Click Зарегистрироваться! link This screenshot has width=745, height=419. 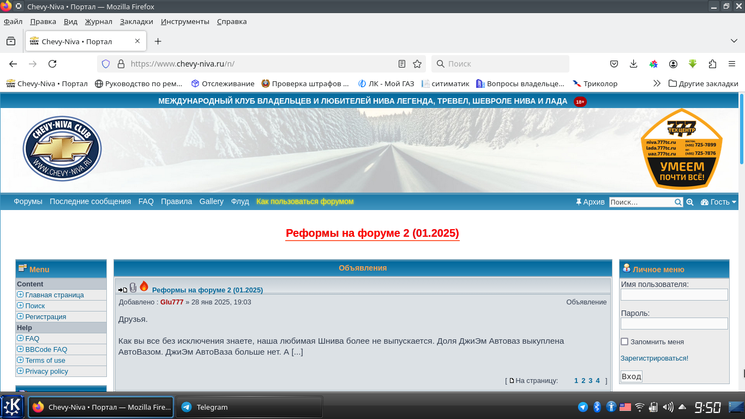point(654,358)
